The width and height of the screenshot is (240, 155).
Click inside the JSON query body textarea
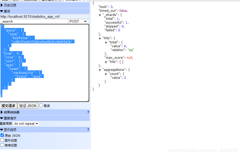[x=44, y=63]
